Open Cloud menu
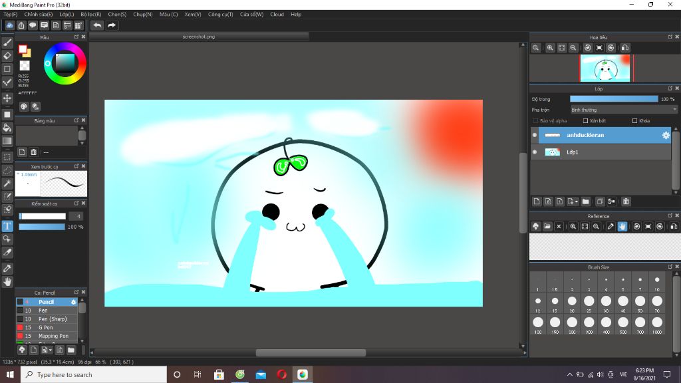The width and height of the screenshot is (681, 383). [277, 15]
